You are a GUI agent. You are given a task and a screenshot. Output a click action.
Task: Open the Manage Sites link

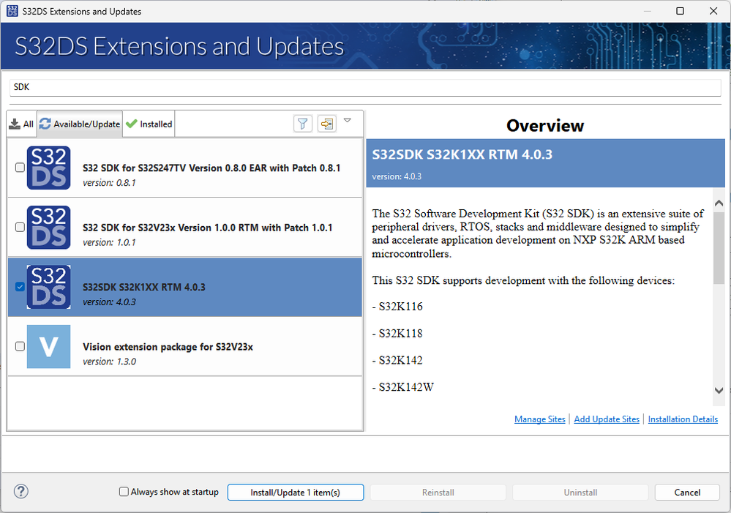coord(540,419)
